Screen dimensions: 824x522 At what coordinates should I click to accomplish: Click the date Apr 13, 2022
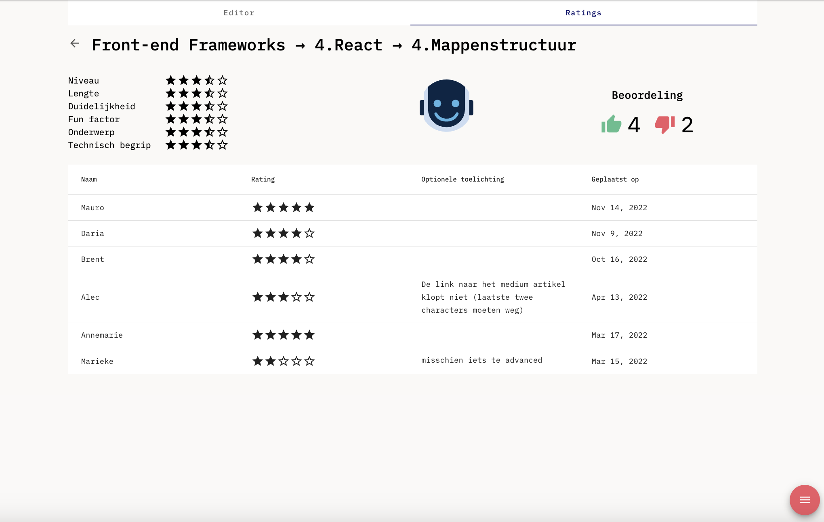point(619,297)
